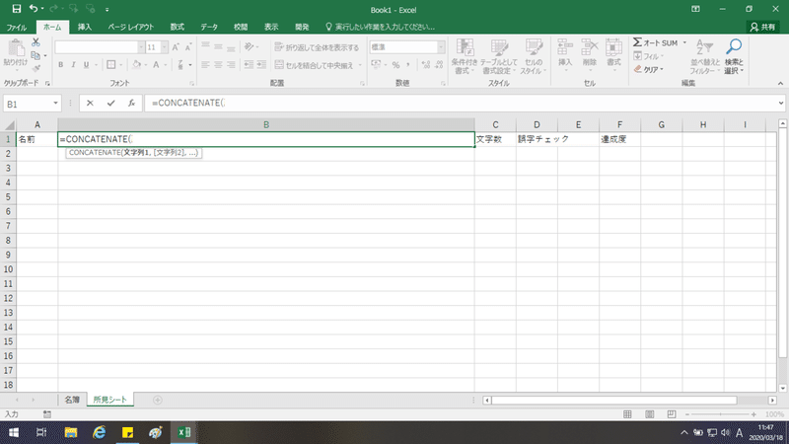The width and height of the screenshot is (789, 444).
Task: Click the Increase Decimal icon
Action: click(426, 65)
